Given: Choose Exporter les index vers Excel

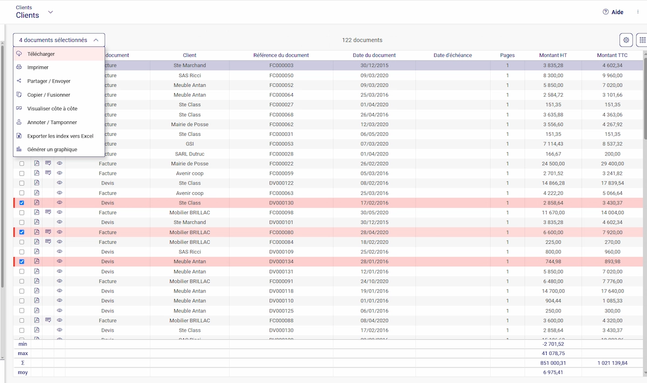Looking at the screenshot, I should click(x=59, y=136).
